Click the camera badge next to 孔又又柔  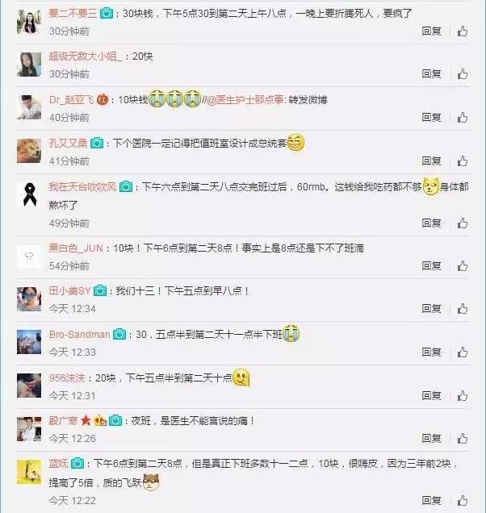point(97,143)
